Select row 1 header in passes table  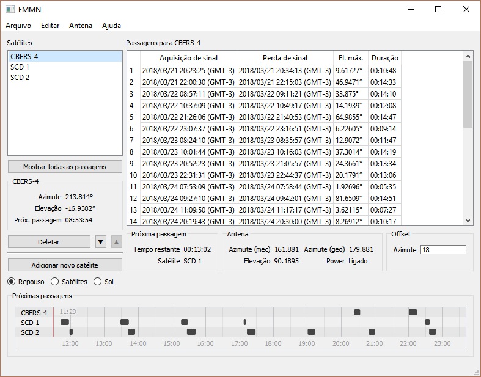pyautogui.click(x=133, y=71)
